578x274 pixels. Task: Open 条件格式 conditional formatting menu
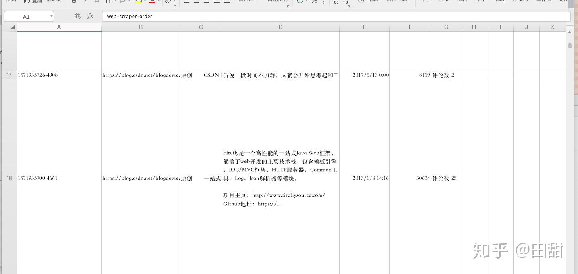coord(368,1)
